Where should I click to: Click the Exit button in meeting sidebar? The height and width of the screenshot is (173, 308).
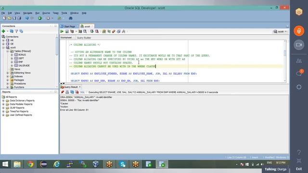click(299, 169)
